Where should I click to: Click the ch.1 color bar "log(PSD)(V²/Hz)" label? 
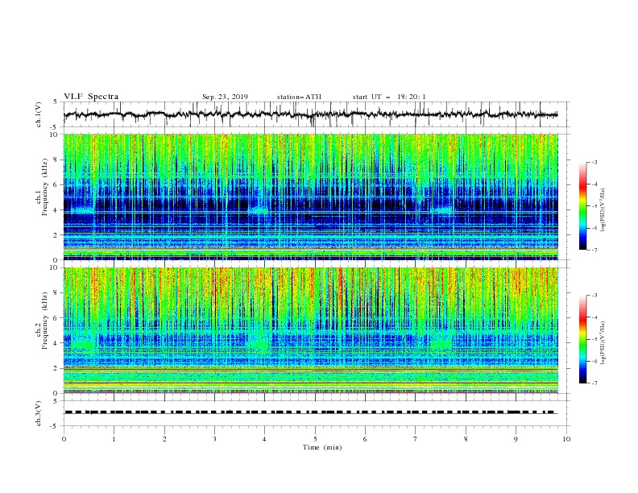603,210
